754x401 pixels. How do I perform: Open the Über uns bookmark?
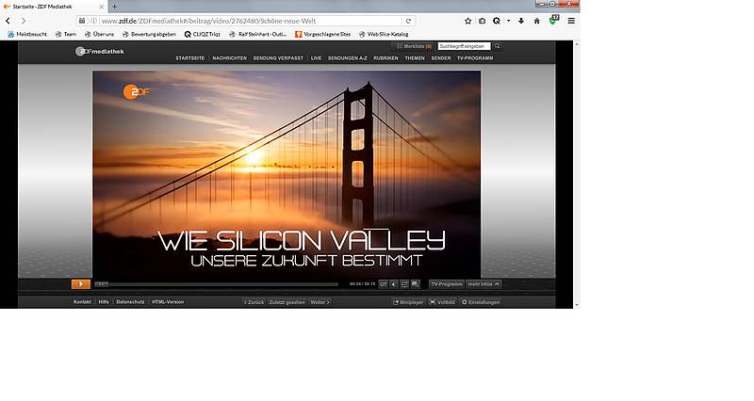pyautogui.click(x=99, y=34)
